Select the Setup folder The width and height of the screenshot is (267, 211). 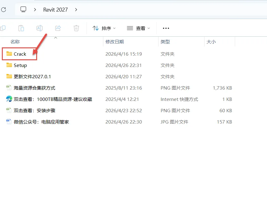click(20, 65)
